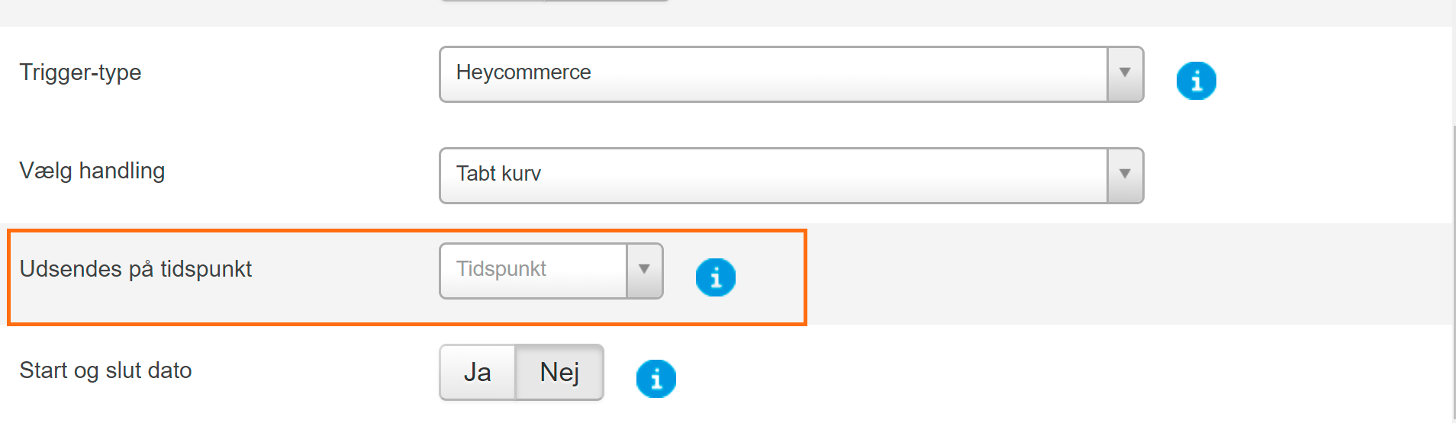Viewport: 1456px width, 423px height.
Task: Expand Trigger-type dropdown arrow
Action: pos(1125,74)
